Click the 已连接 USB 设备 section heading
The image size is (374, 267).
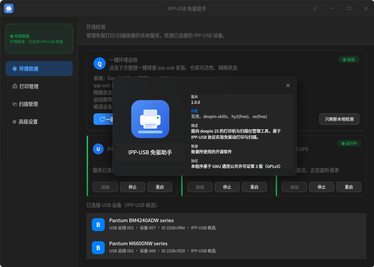[122, 205]
